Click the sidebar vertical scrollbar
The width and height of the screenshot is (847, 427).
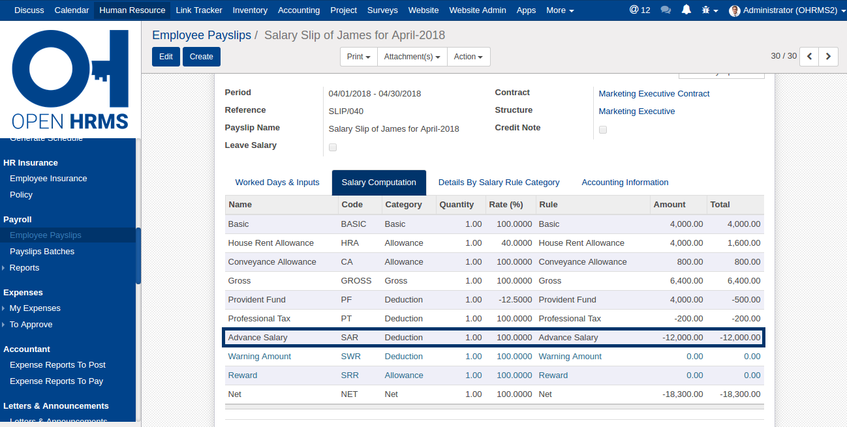(x=138, y=256)
